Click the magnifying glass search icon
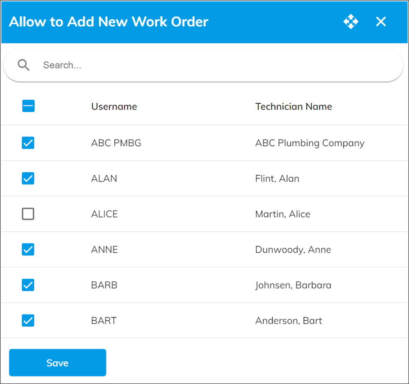 pyautogui.click(x=23, y=65)
